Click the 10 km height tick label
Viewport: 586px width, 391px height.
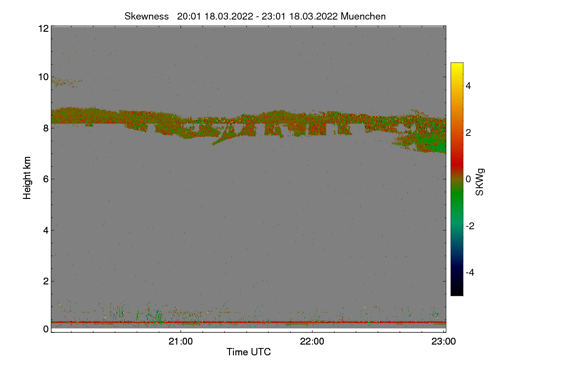43,77
